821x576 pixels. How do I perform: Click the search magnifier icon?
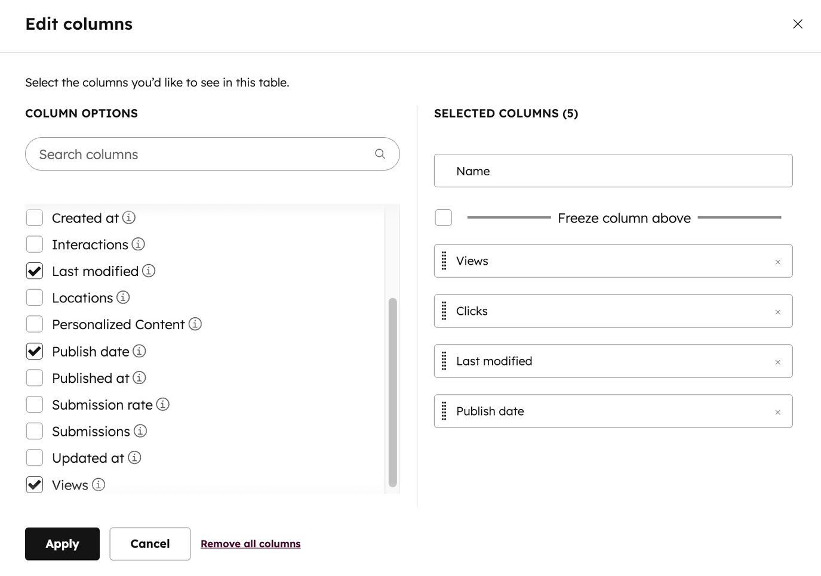[379, 153]
